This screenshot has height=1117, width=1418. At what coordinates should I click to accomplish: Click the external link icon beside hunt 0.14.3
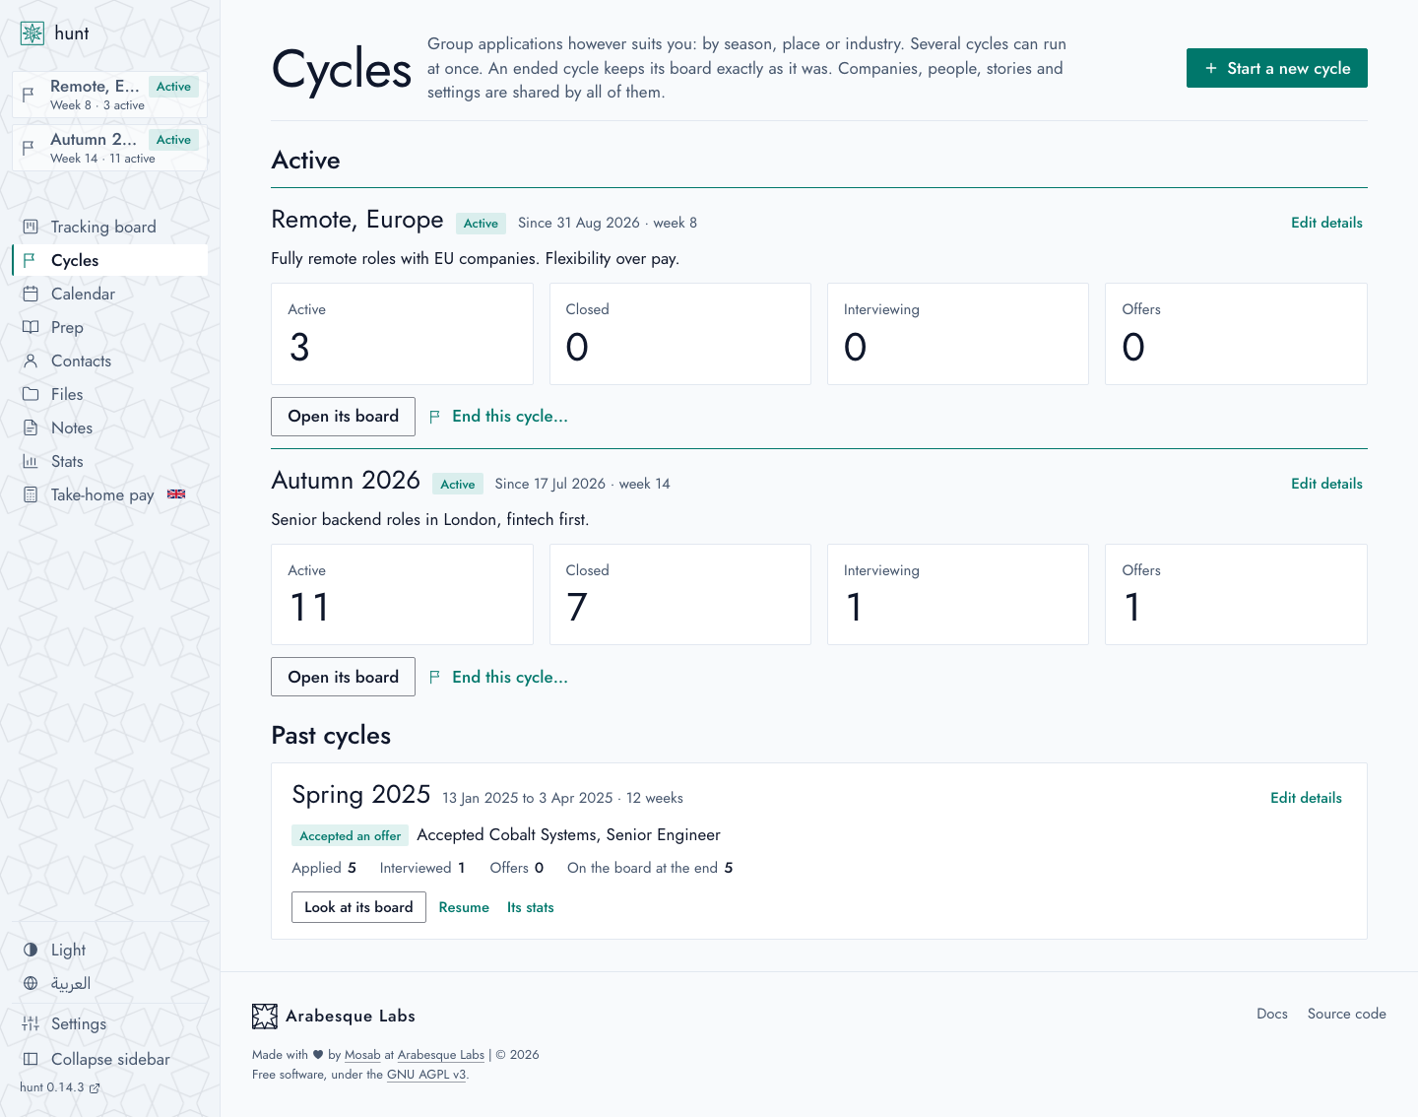(95, 1088)
